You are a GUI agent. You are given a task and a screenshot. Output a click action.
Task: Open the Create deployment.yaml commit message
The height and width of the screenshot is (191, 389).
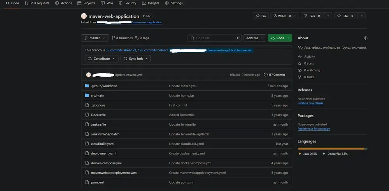point(187,154)
